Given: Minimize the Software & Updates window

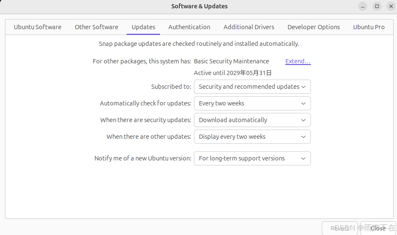Looking at the screenshot, I should (x=363, y=6).
